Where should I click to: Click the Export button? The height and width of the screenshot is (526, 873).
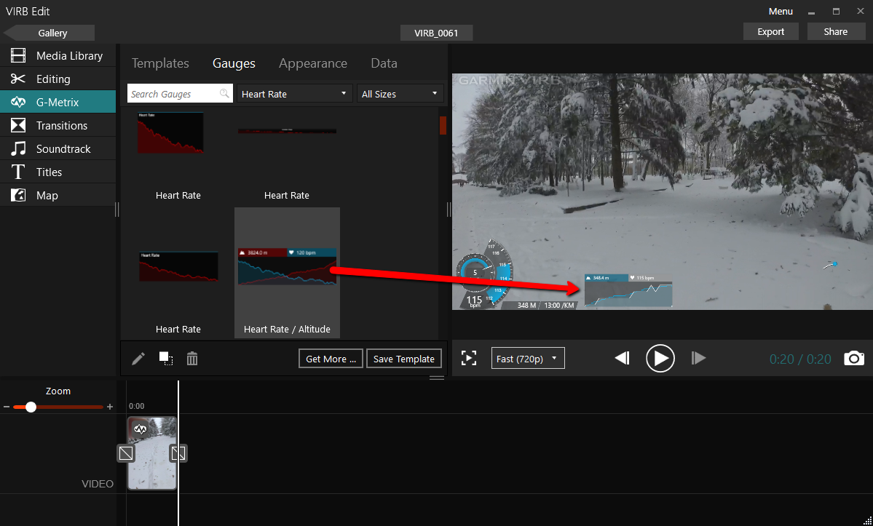pyautogui.click(x=770, y=31)
